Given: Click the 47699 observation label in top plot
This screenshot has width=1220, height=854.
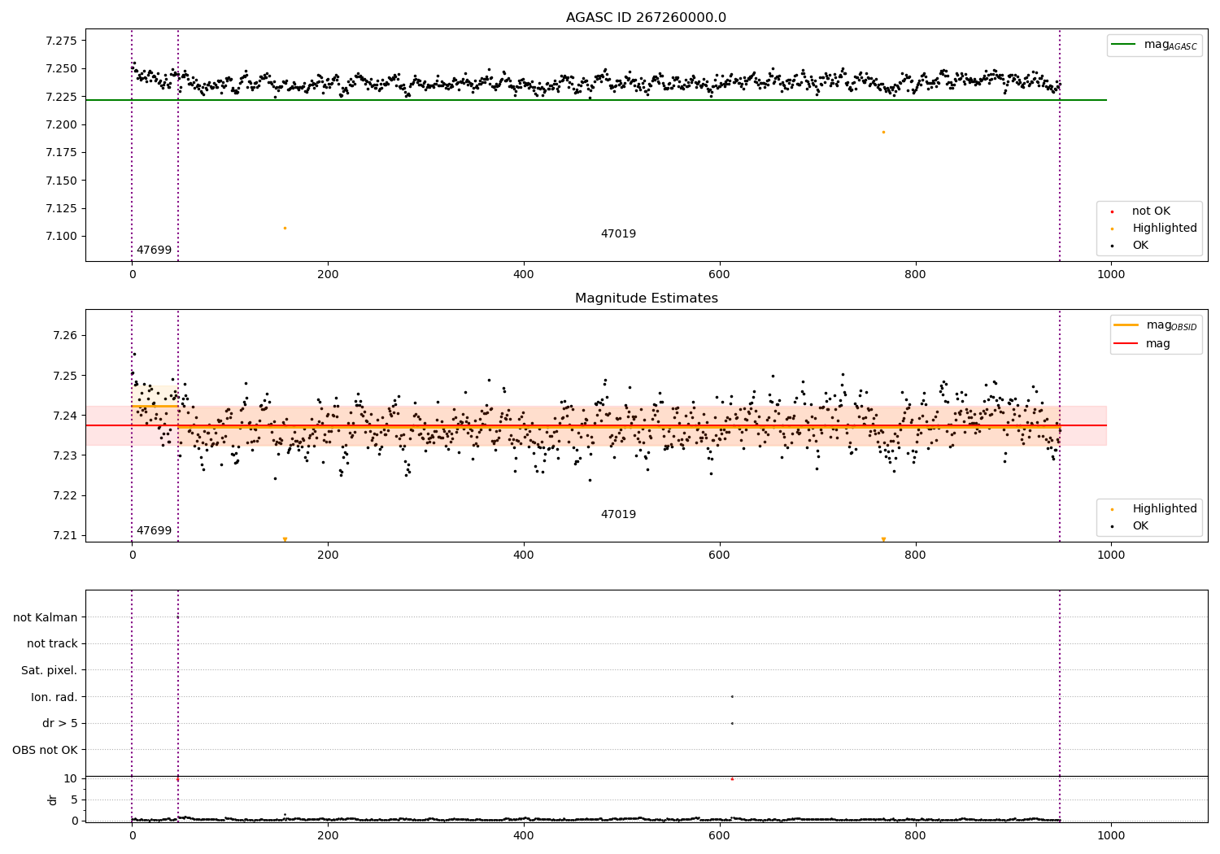Looking at the screenshot, I should [154, 251].
